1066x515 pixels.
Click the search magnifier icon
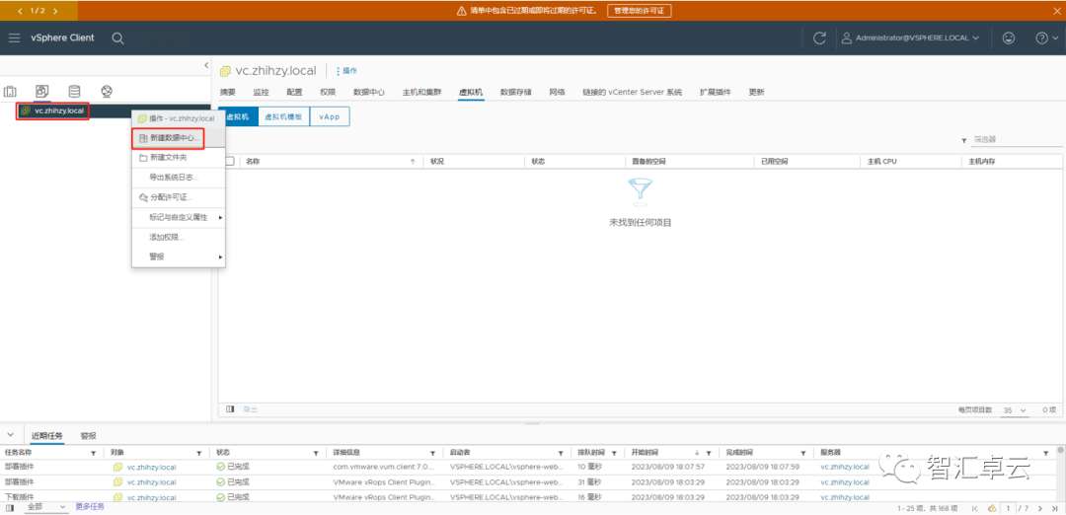pyautogui.click(x=118, y=38)
